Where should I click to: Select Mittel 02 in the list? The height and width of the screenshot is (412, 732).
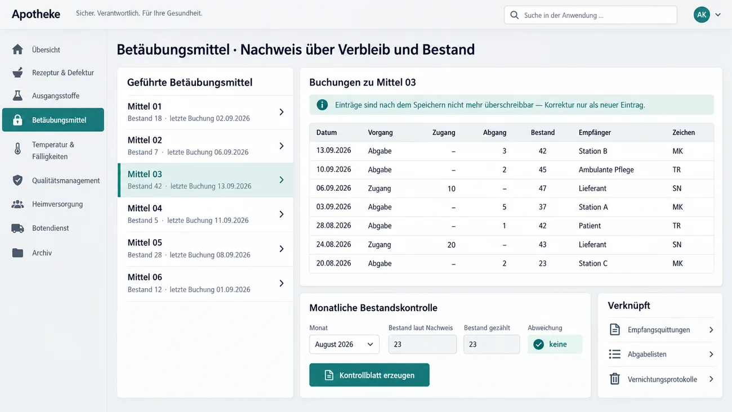[x=206, y=146]
